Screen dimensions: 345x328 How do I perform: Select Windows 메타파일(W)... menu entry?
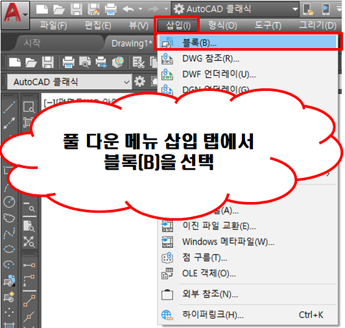click(248, 242)
